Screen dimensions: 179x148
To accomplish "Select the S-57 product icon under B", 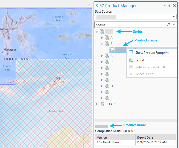I will (112, 50).
